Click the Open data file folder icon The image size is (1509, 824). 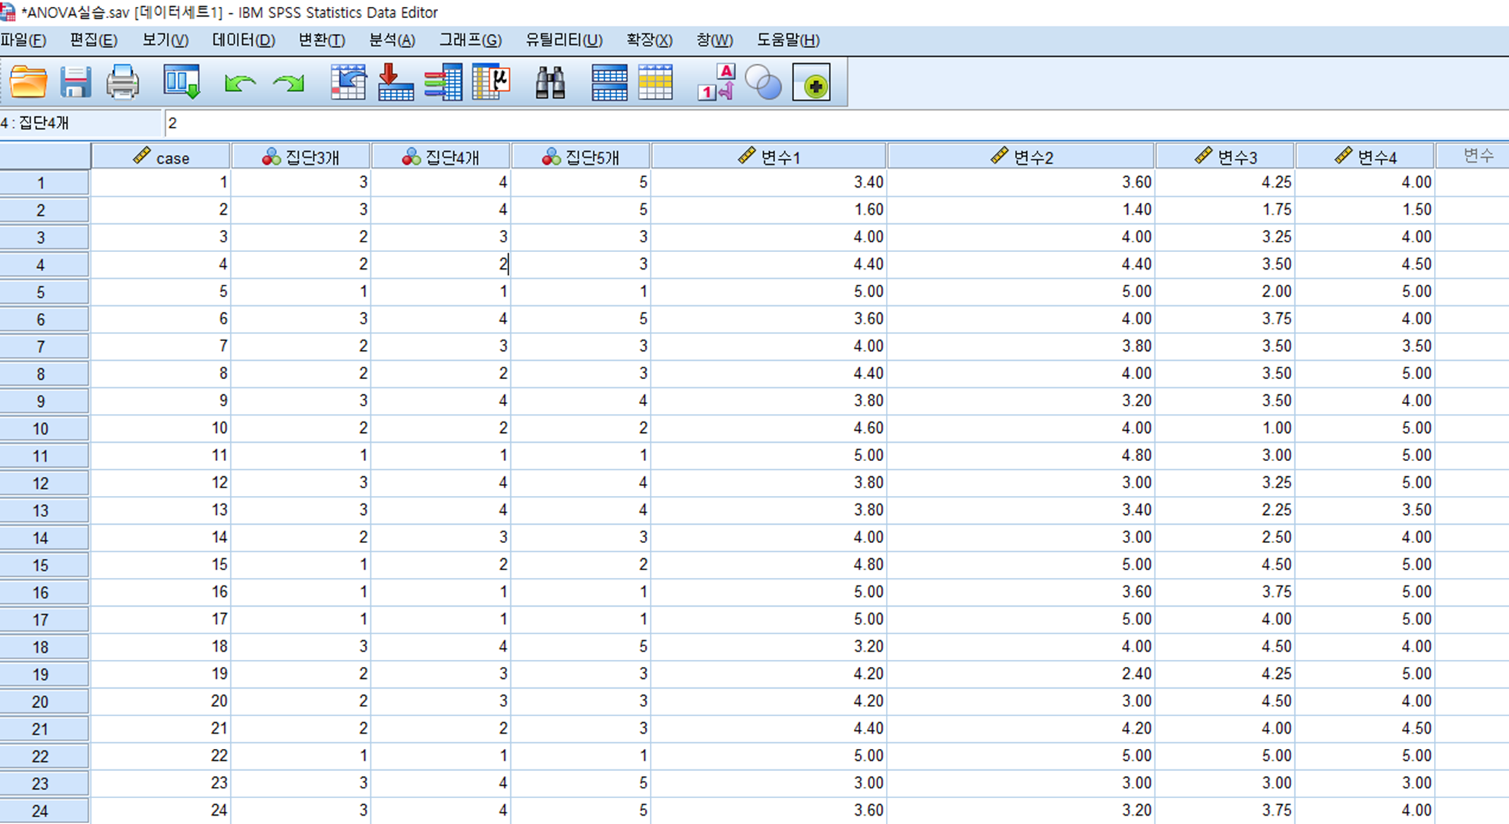[28, 82]
